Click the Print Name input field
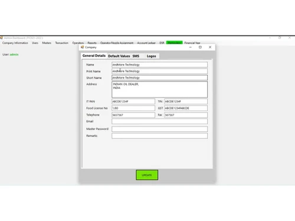295x221 pixels. coord(159,71)
